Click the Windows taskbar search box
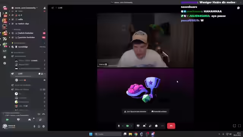The height and width of the screenshot is (137, 243). tap(108, 134)
